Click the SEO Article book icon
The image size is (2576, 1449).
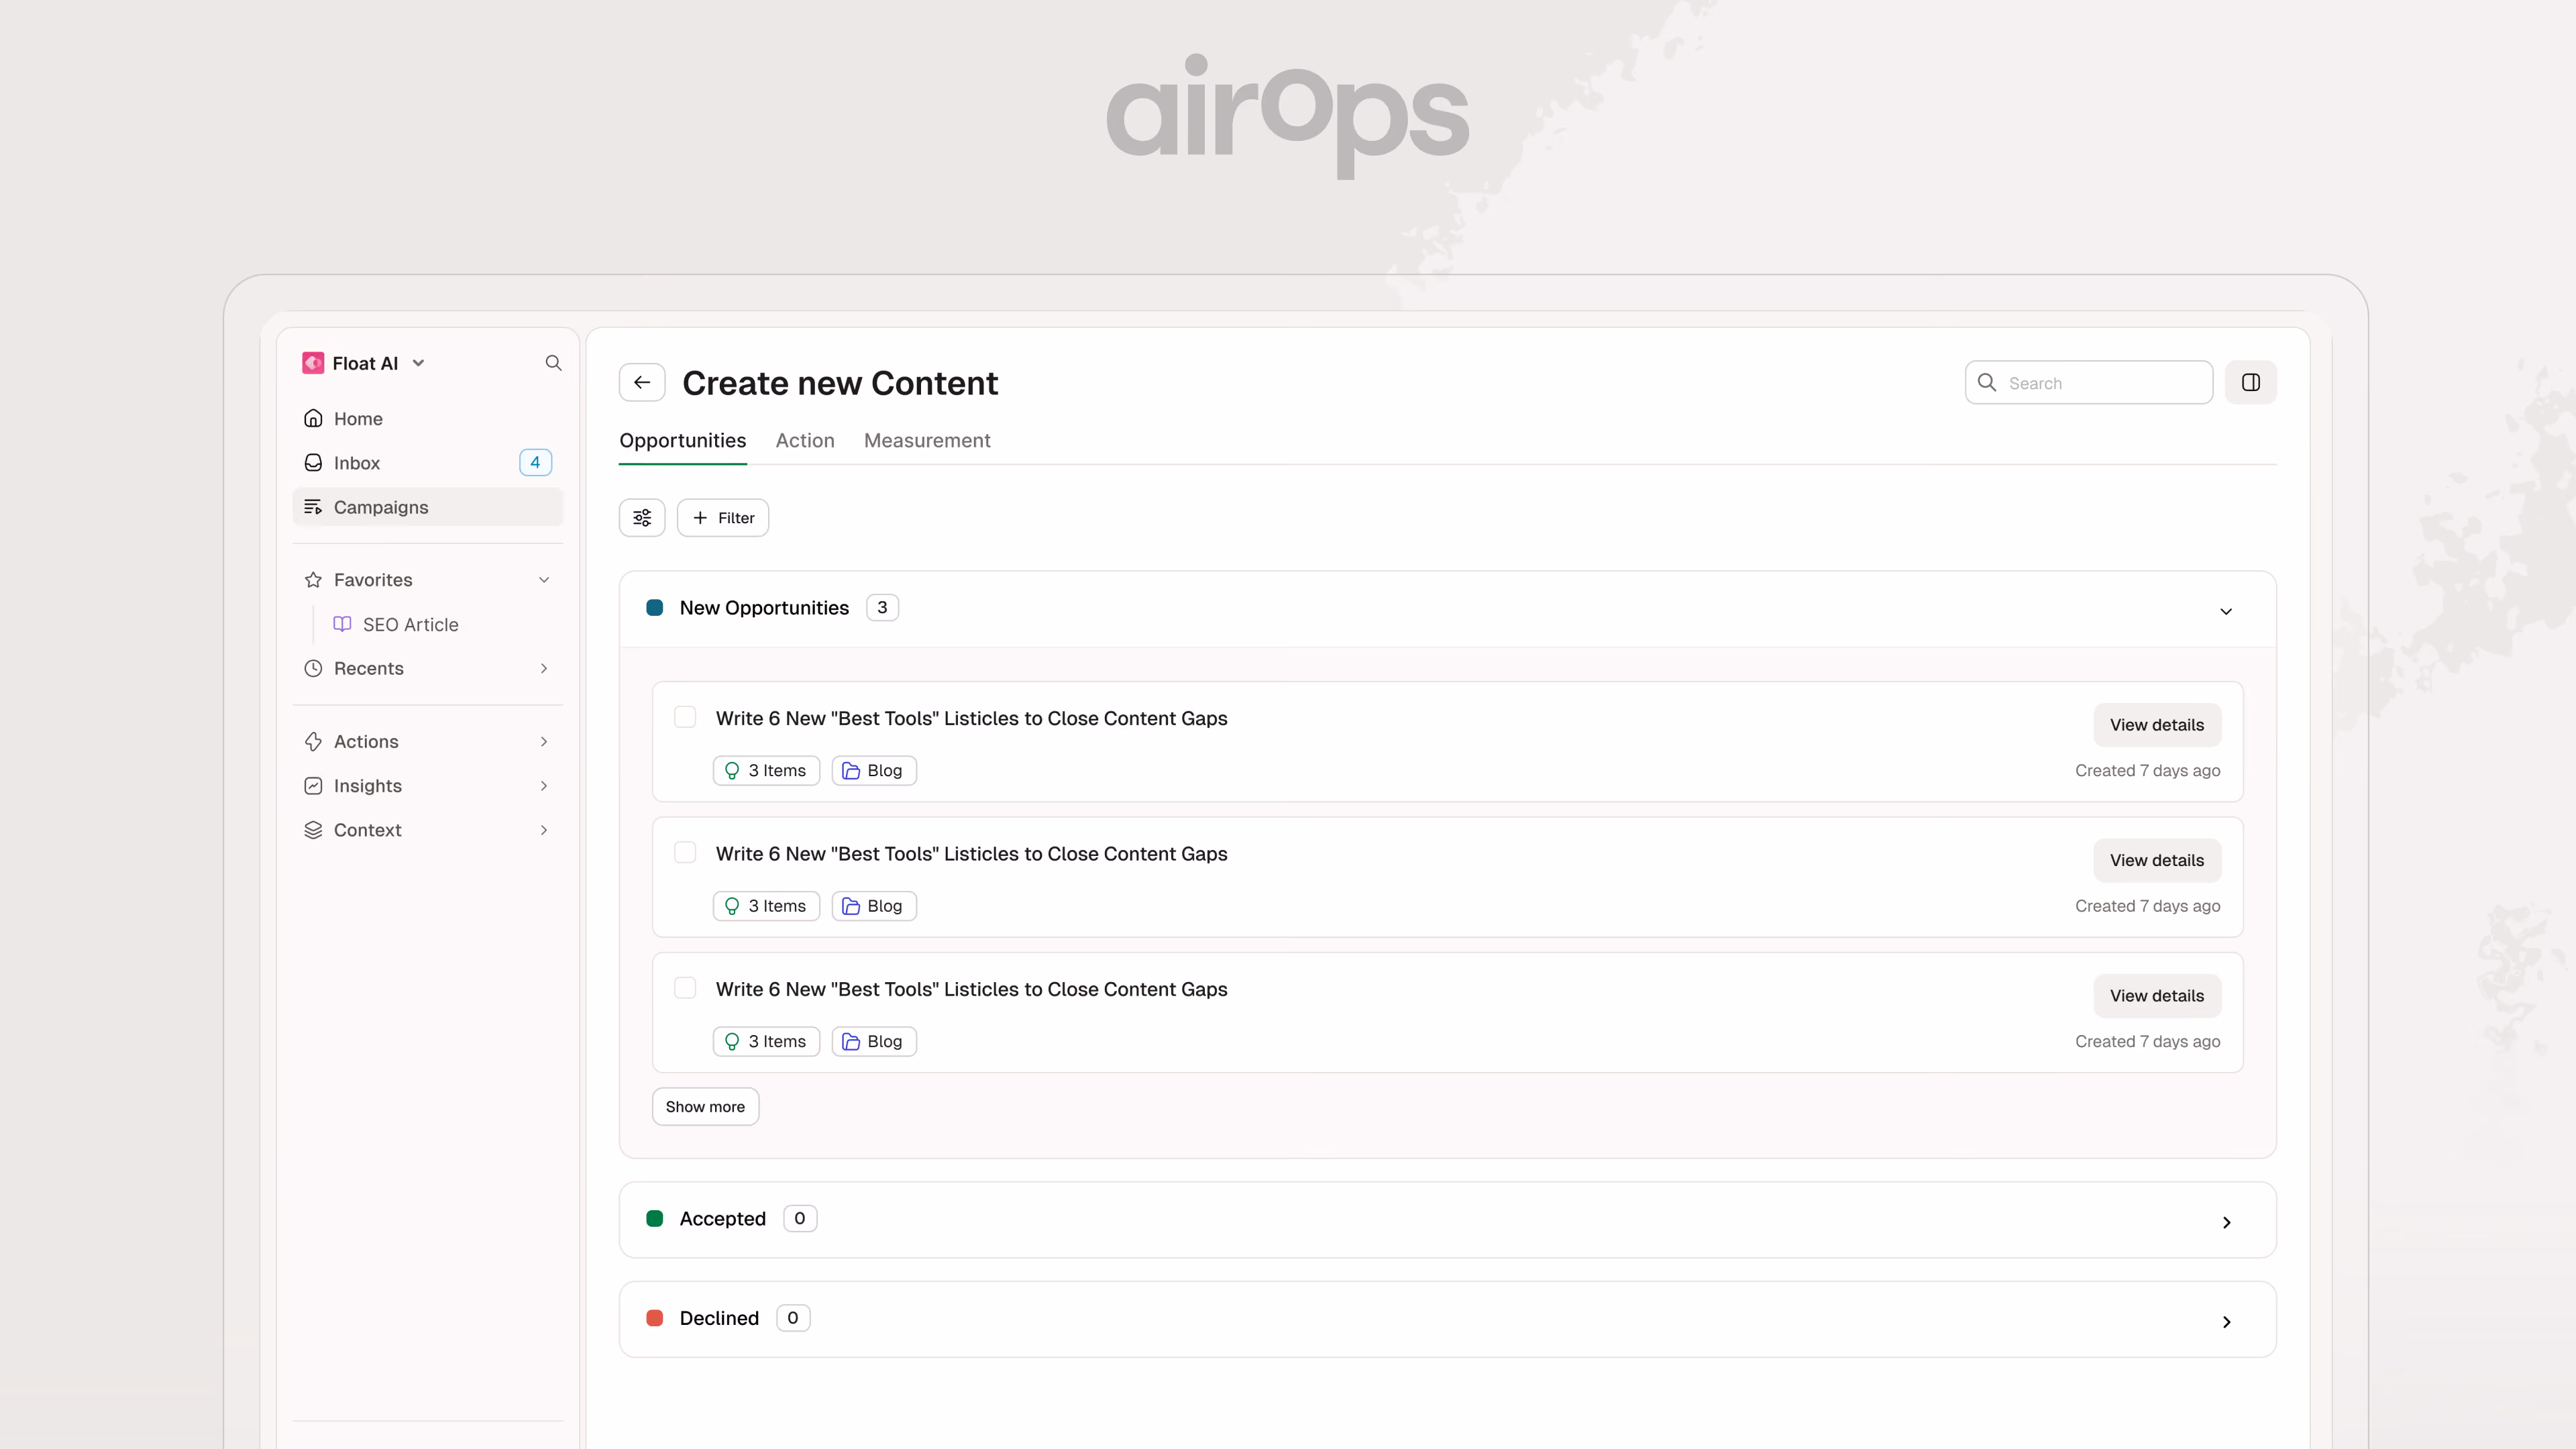(342, 624)
